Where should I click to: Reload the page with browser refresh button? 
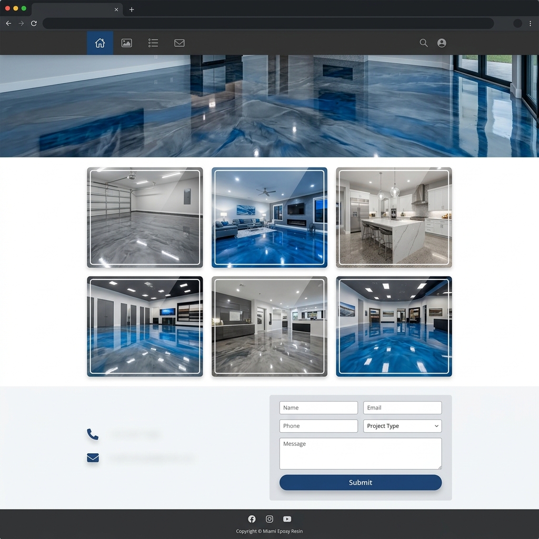pos(34,23)
